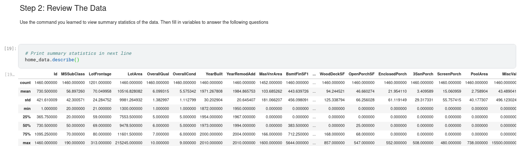518x146 pixels.
Task: Click the instruction text below the heading
Action: [144, 22]
